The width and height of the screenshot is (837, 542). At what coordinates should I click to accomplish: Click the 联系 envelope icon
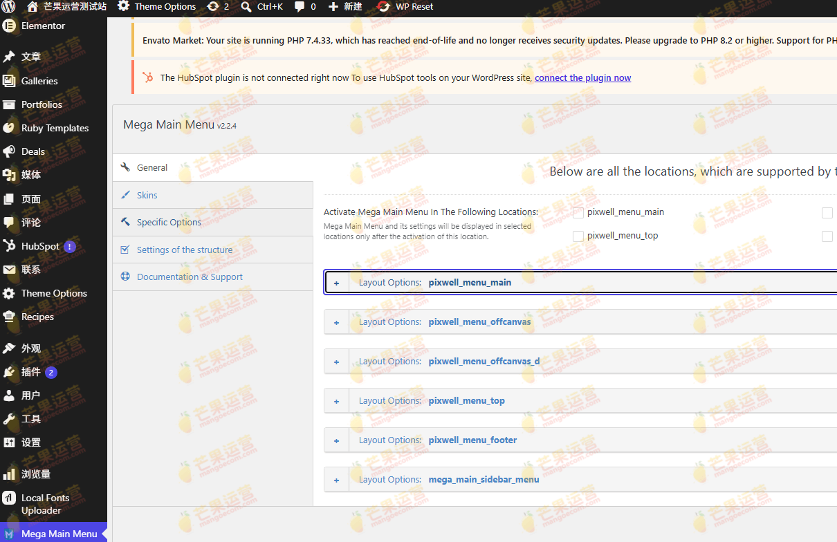pyautogui.click(x=9, y=270)
